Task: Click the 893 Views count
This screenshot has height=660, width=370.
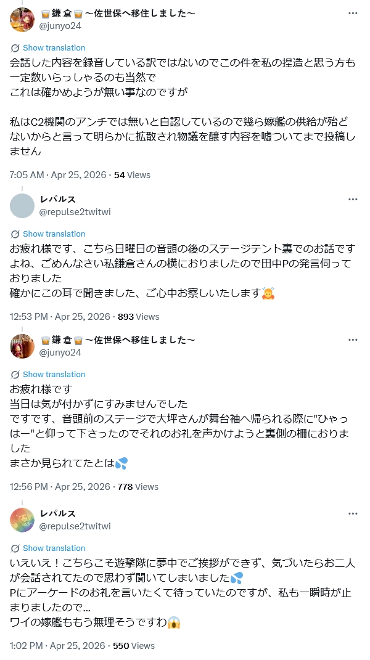Action: 138,317
